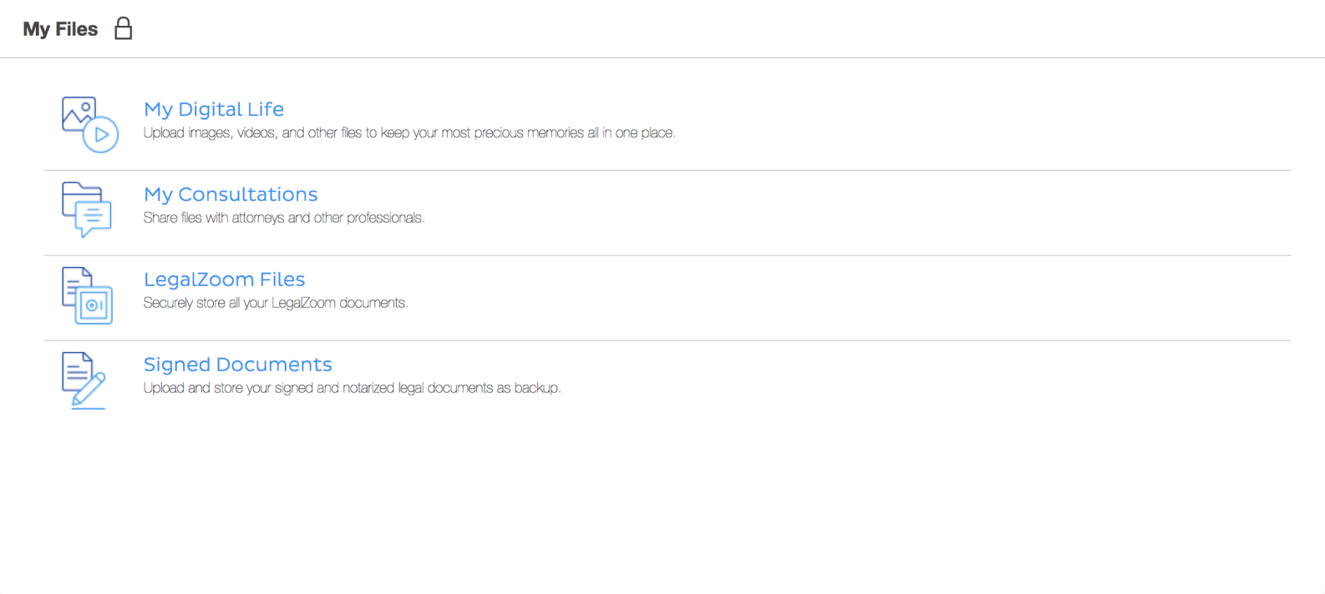Click the document page in the Signed Documents icon
The image size is (1325, 594).
(74, 369)
